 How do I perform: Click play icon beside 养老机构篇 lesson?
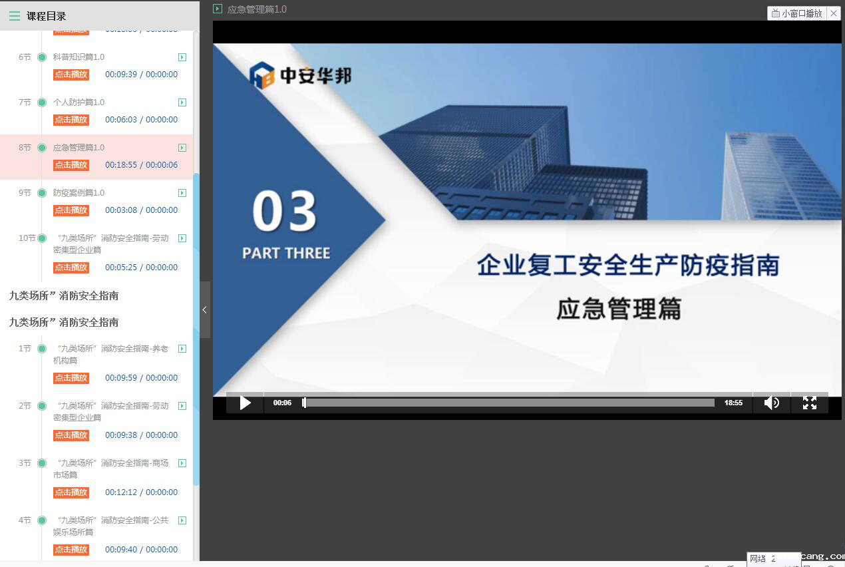pos(182,349)
